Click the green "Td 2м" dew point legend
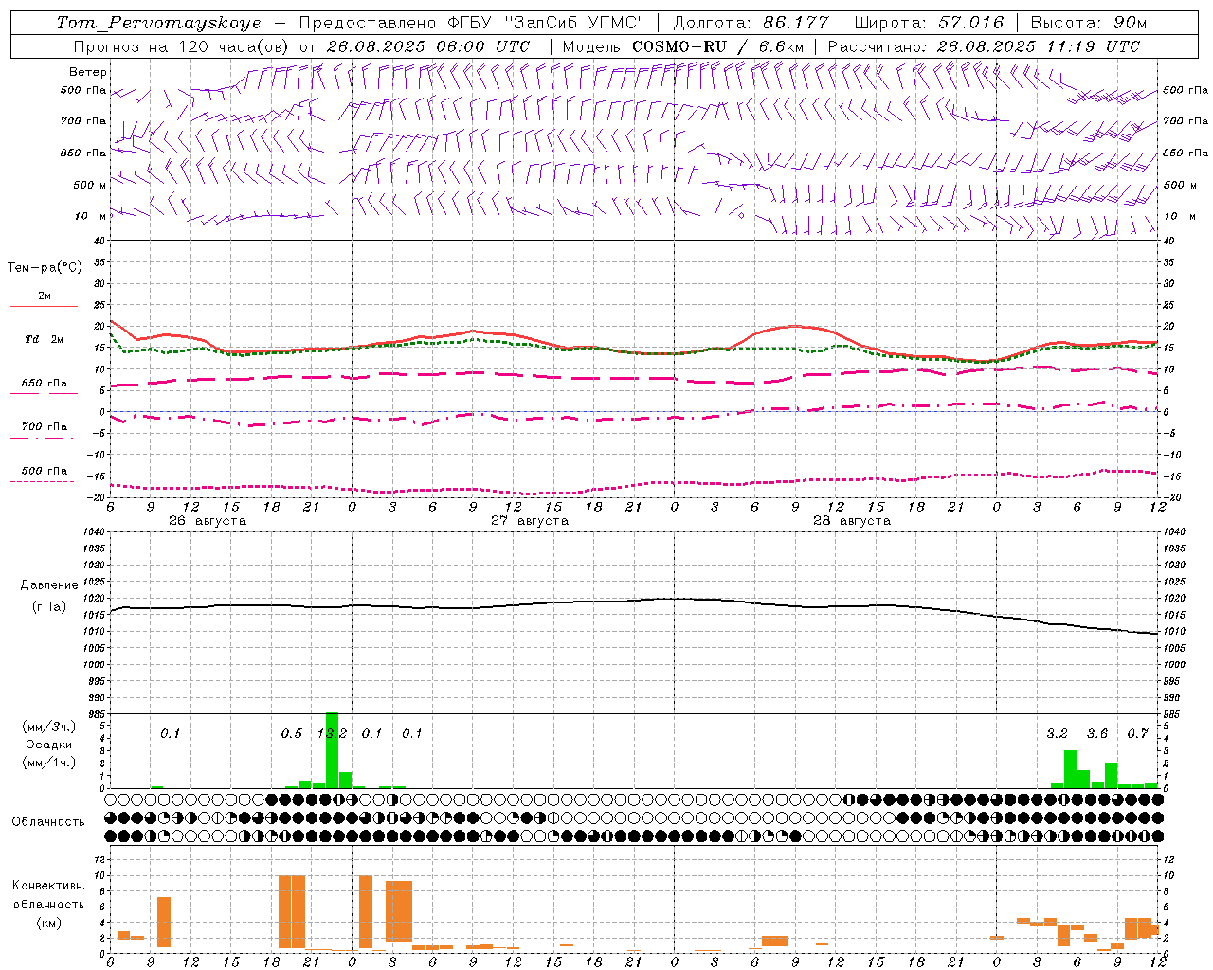1213x970 pixels. pyautogui.click(x=45, y=339)
